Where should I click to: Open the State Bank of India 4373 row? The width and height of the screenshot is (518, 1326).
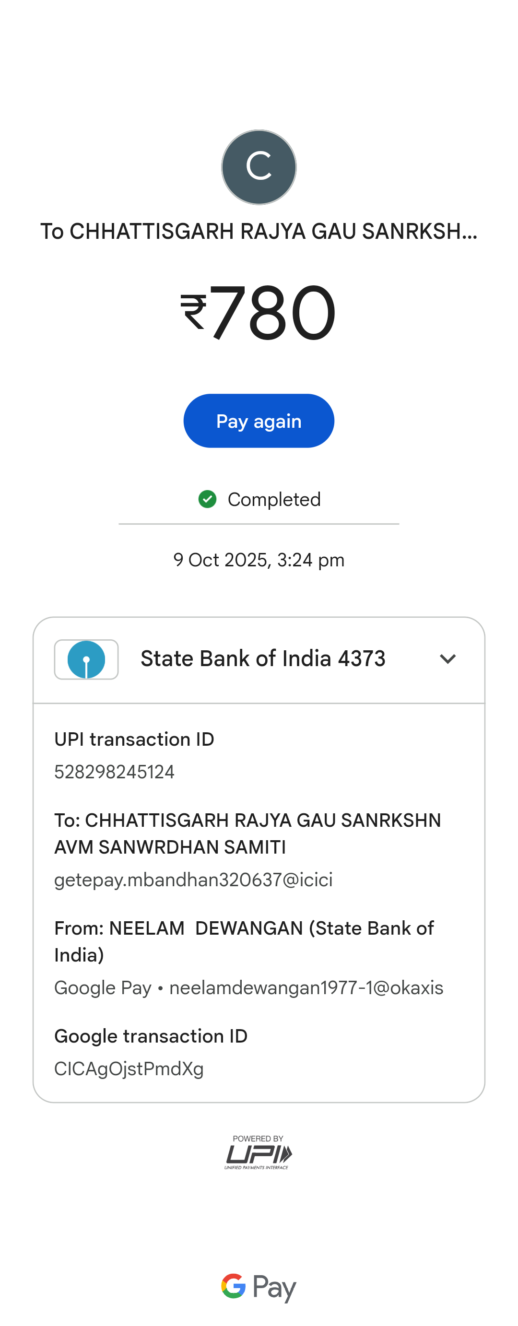point(263,659)
